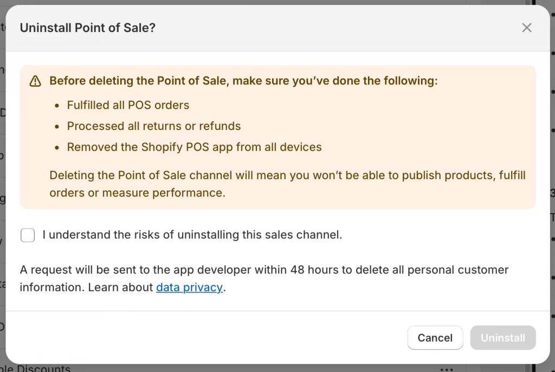
Task: Click the 48-hour data deletion notice text
Action: (264, 270)
